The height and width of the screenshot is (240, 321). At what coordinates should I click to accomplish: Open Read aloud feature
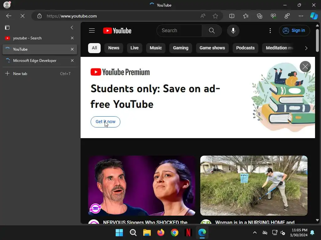point(203,16)
